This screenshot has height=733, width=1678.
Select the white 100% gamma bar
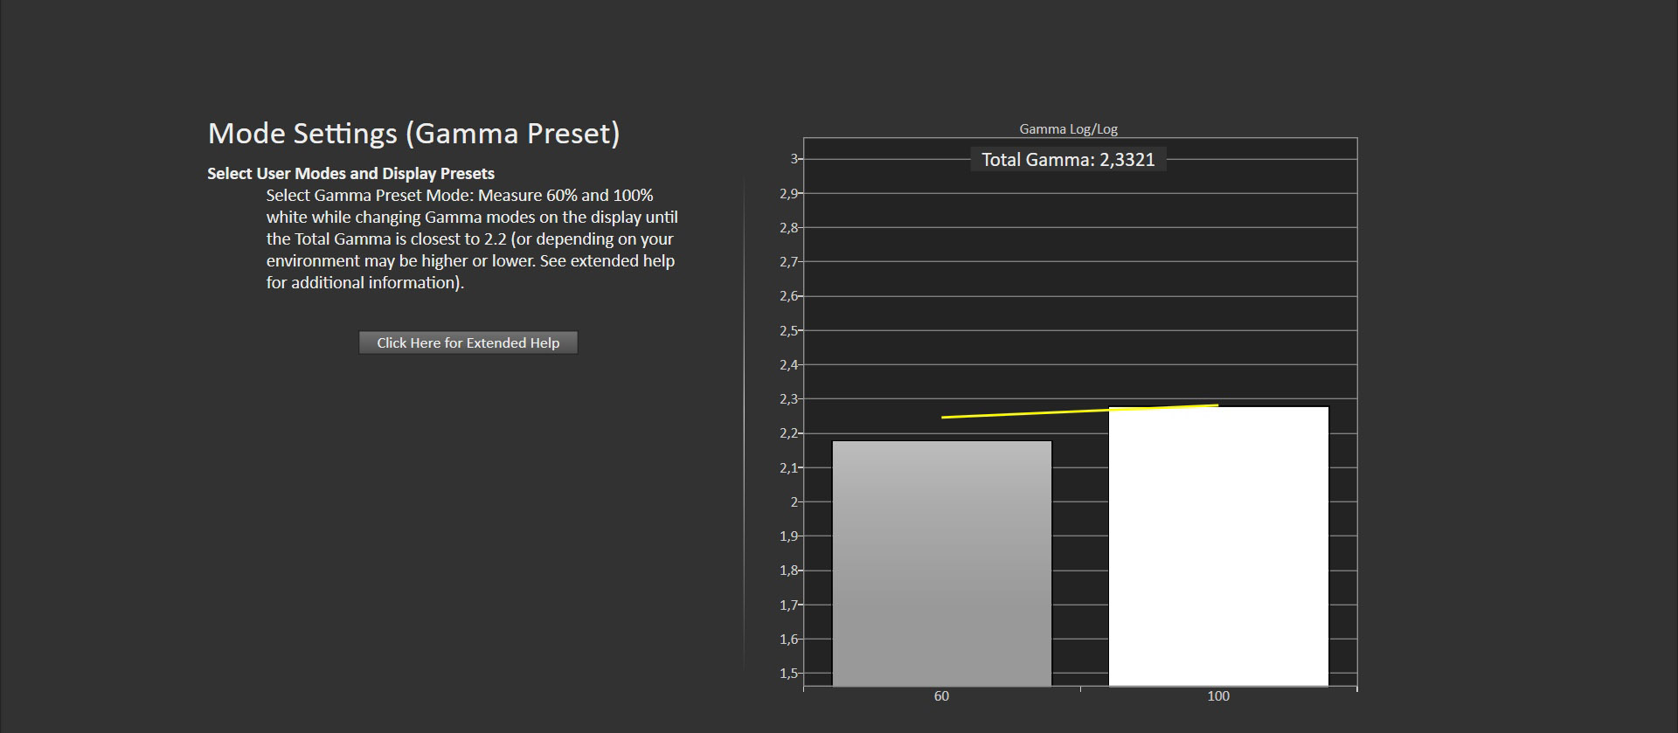pyautogui.click(x=1217, y=546)
